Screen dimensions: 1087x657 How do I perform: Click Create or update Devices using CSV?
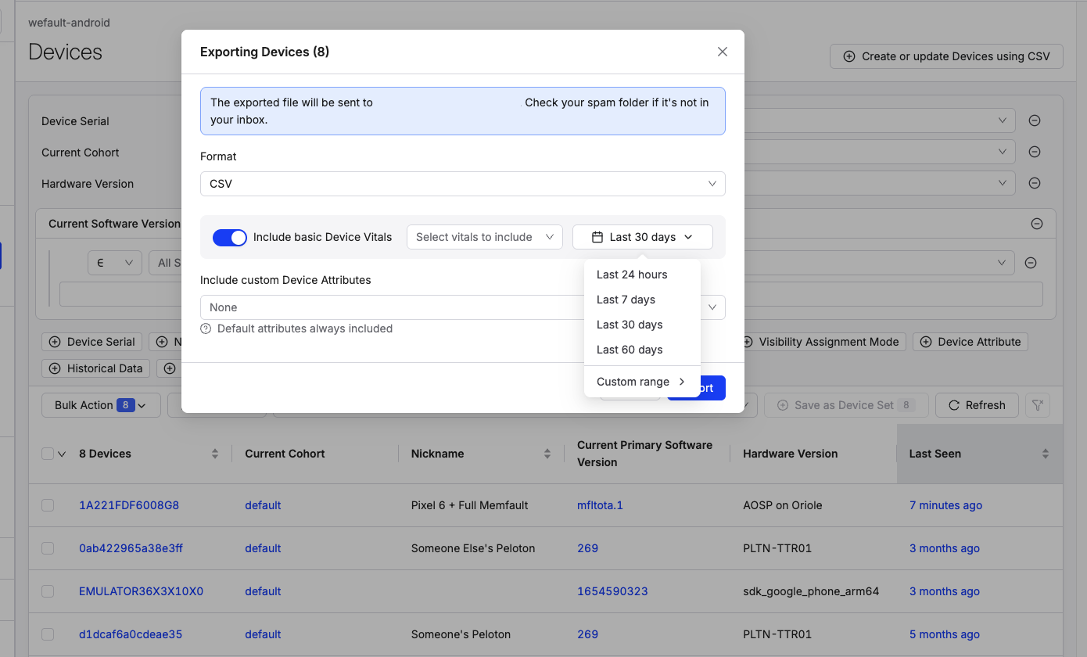click(946, 56)
